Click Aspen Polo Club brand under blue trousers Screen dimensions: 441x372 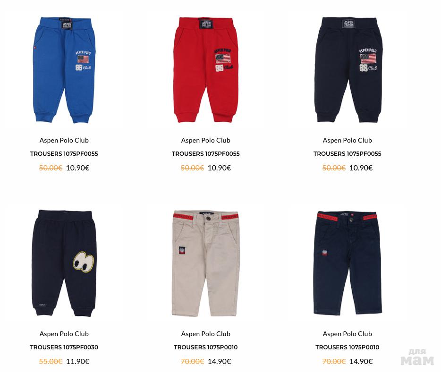click(64, 140)
